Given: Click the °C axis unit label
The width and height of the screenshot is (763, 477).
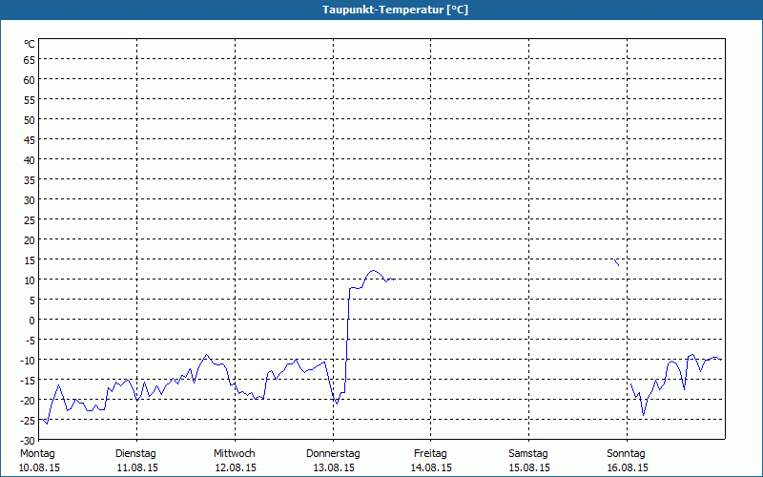Looking at the screenshot, I should point(30,44).
